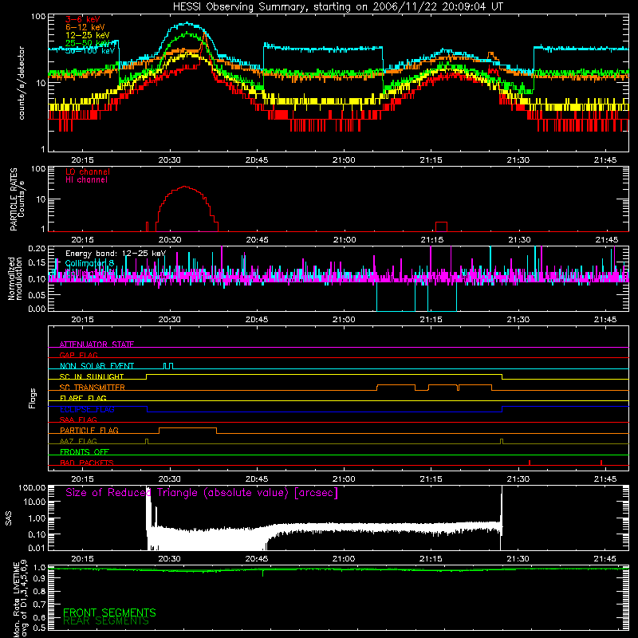The width and height of the screenshot is (638, 638).
Task: Select the red '3-6 keV' legend entry
Action: pyautogui.click(x=83, y=19)
